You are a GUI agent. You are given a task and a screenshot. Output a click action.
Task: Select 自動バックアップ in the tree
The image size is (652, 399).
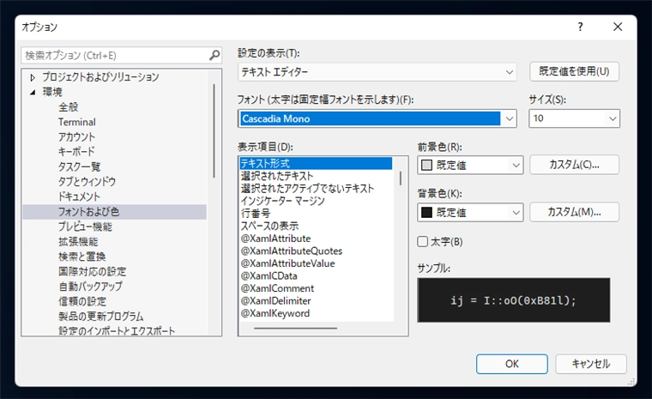pos(90,287)
